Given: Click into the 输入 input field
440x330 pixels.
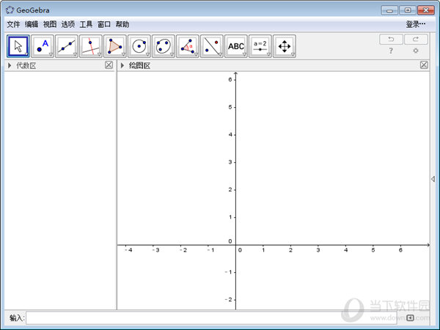Looking at the screenshot, I should coord(211,318).
